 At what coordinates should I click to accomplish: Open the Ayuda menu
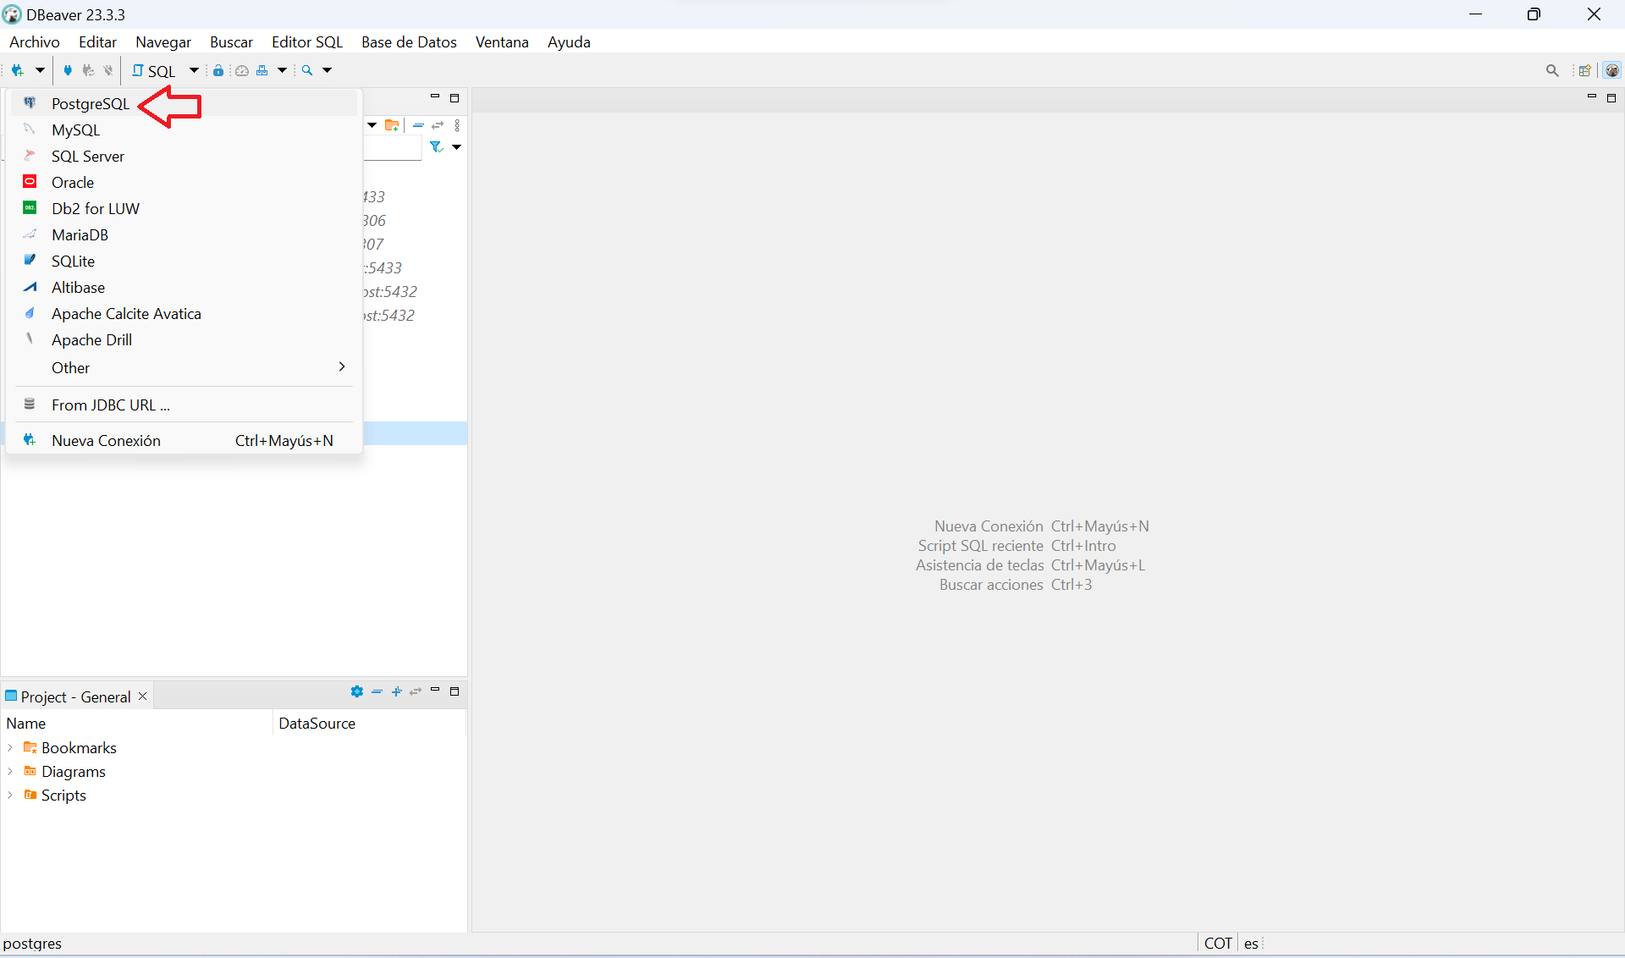coord(569,41)
